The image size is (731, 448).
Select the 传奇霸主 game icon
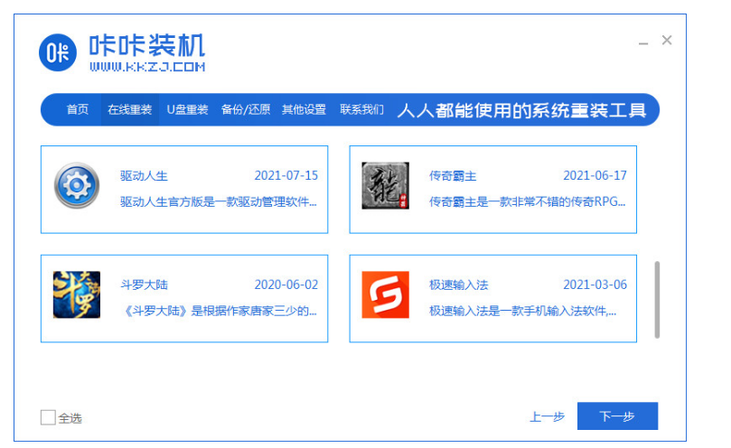[385, 185]
